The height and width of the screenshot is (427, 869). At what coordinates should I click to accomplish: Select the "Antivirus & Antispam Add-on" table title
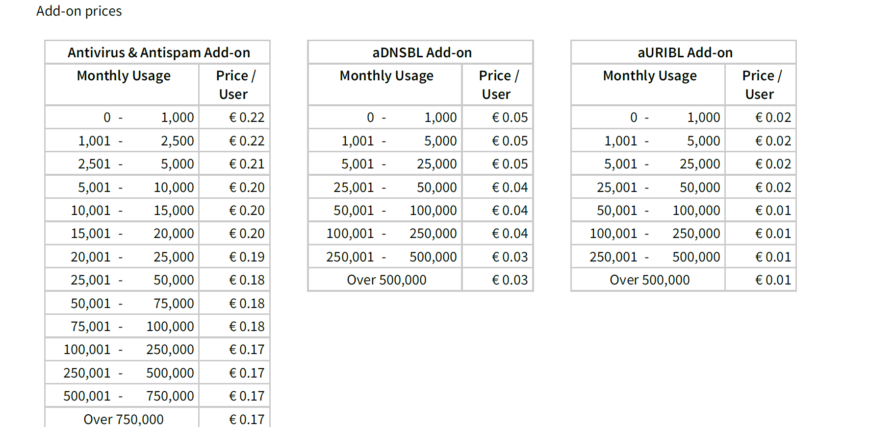pyautogui.click(x=158, y=52)
